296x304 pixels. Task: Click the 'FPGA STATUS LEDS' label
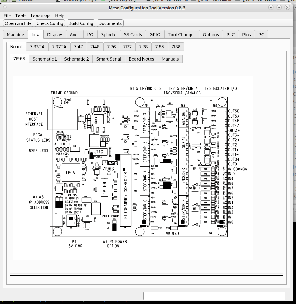38,137
